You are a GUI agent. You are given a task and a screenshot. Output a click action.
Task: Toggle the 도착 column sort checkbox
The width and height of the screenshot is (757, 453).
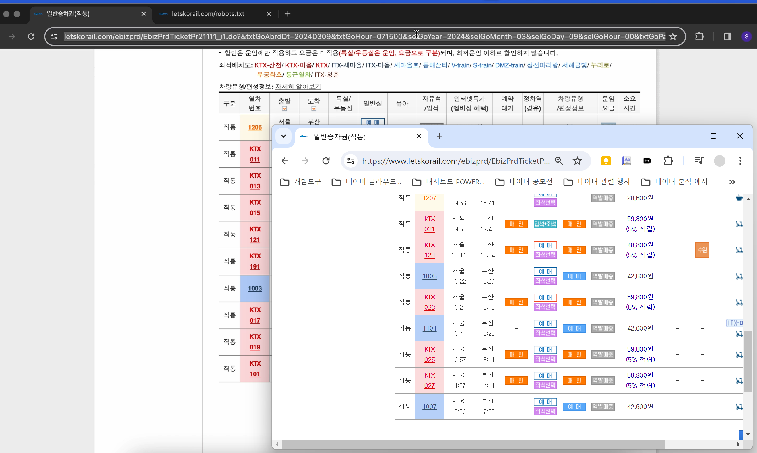coord(314,109)
